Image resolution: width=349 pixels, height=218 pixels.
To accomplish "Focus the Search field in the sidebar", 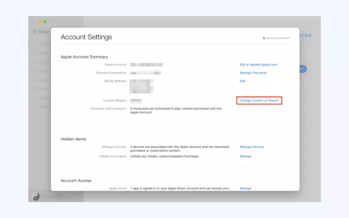I will 41,32.
